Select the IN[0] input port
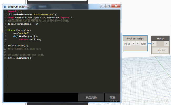This screenshot has width=171, height=105. pyautogui.click(x=127, y=44)
